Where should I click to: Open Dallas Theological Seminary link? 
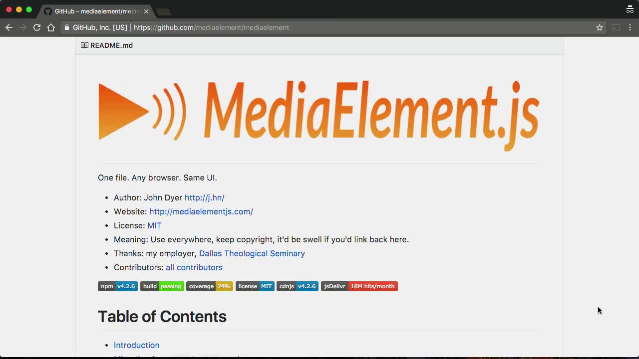[252, 253]
